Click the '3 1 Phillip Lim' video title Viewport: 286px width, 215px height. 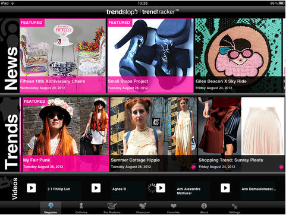59,189
